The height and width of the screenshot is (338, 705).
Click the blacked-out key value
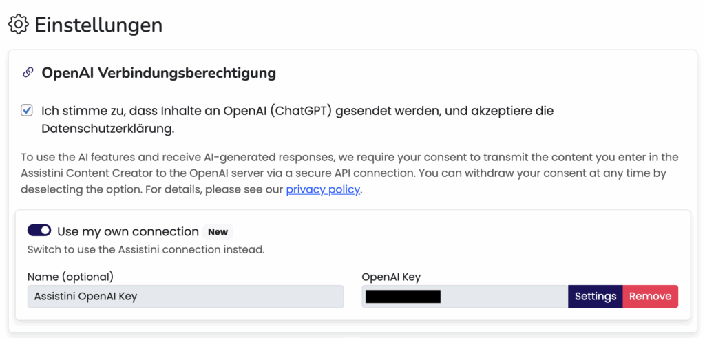pyautogui.click(x=403, y=297)
